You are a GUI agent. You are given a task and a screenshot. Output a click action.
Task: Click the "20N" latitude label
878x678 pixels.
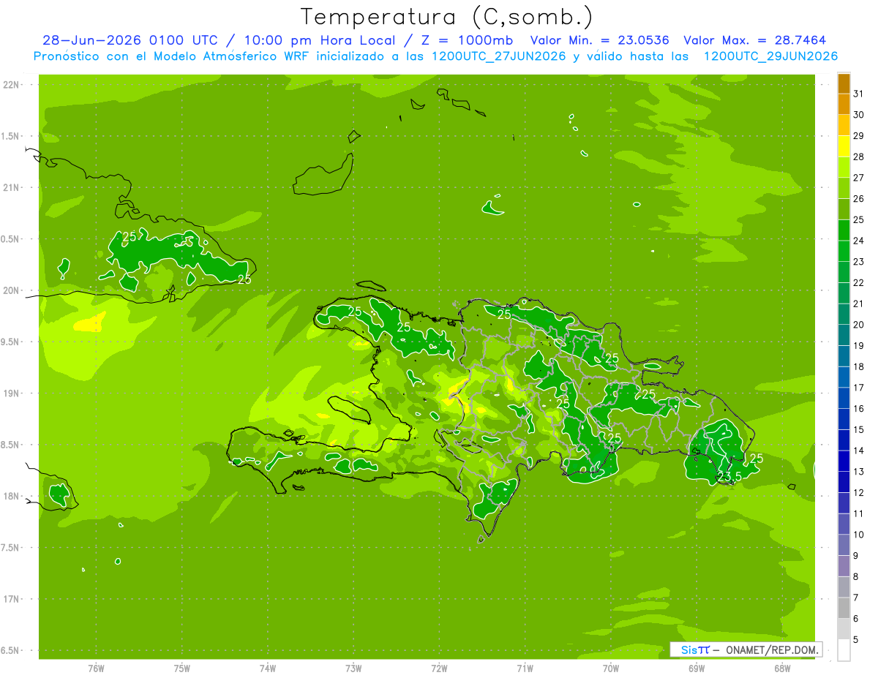coord(12,290)
